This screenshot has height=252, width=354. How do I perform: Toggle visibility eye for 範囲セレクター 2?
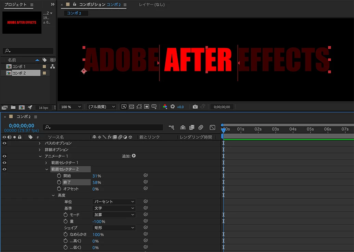[4, 169]
